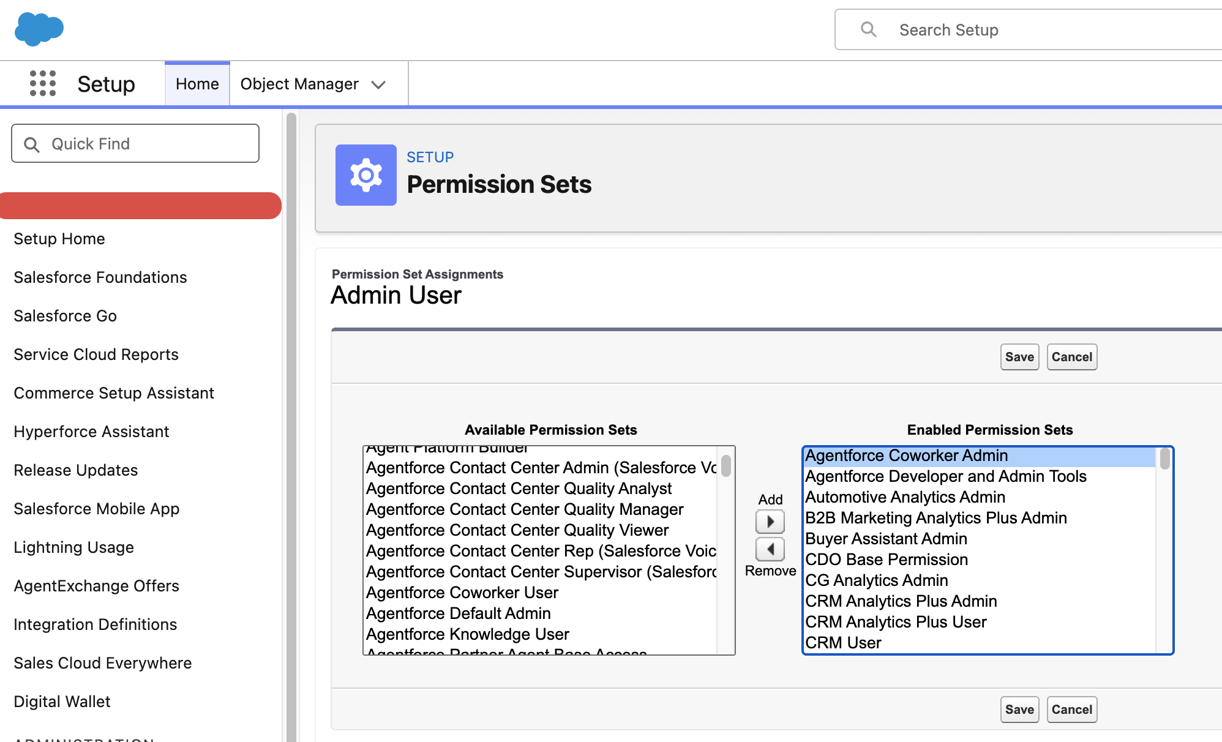Select Agentforce Coworker User option
Screen dimensions: 1222x742
pyautogui.click(x=541, y=593)
